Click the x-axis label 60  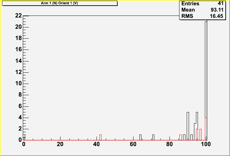[x=133, y=144]
